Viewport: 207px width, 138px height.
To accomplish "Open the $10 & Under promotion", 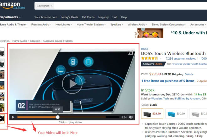I will (x=189, y=33).
